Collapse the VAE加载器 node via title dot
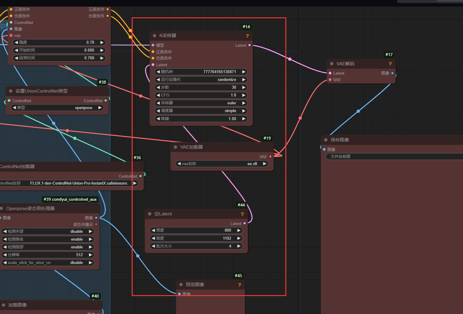Screen dimensions: 463x314 pos(176,147)
